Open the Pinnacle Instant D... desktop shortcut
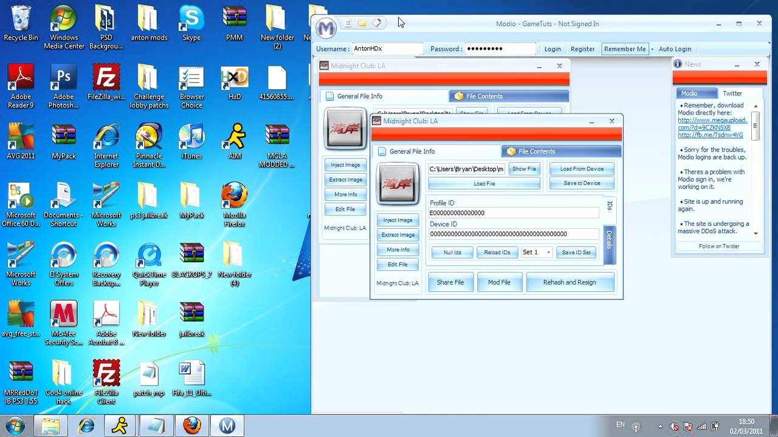Viewport: 778px width, 437px height. (x=149, y=146)
